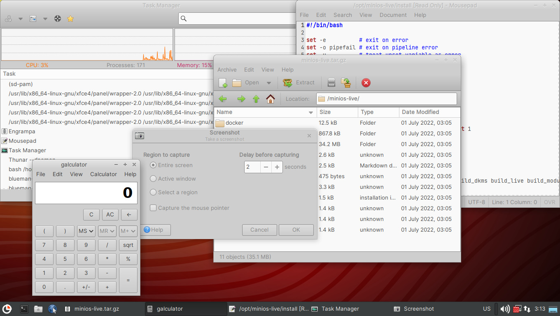This screenshot has width=560, height=316.
Task: Go to archive home folder icon
Action: [x=270, y=99]
